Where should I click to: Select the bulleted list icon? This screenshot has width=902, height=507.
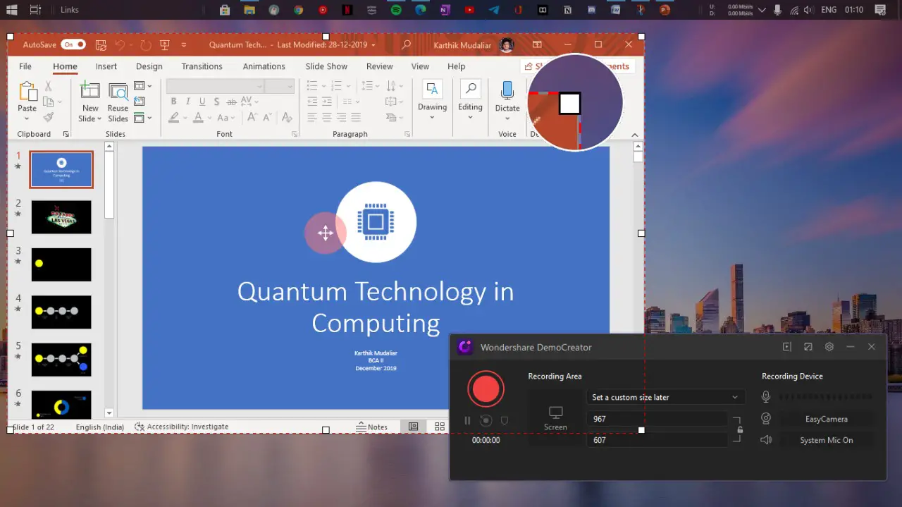(311, 85)
